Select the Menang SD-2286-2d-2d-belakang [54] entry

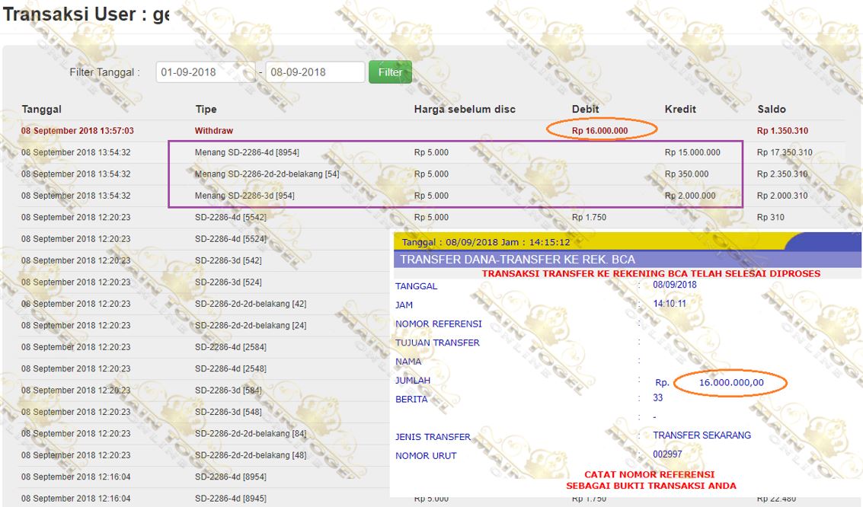click(267, 174)
